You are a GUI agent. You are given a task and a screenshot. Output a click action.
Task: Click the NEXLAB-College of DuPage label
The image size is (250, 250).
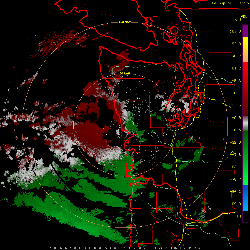[x=223, y=3]
